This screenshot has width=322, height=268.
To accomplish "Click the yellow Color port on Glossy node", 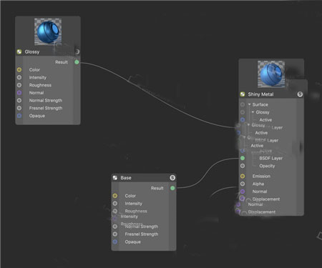I will (x=19, y=70).
